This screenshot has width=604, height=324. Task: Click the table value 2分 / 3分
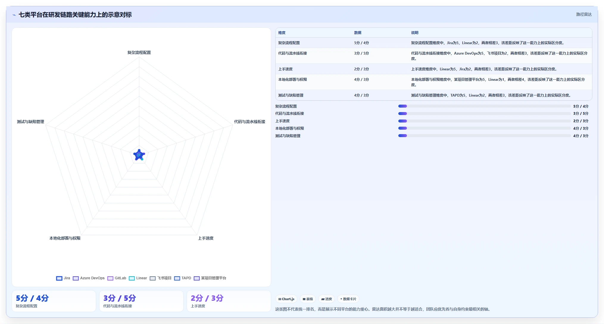pos(361,69)
